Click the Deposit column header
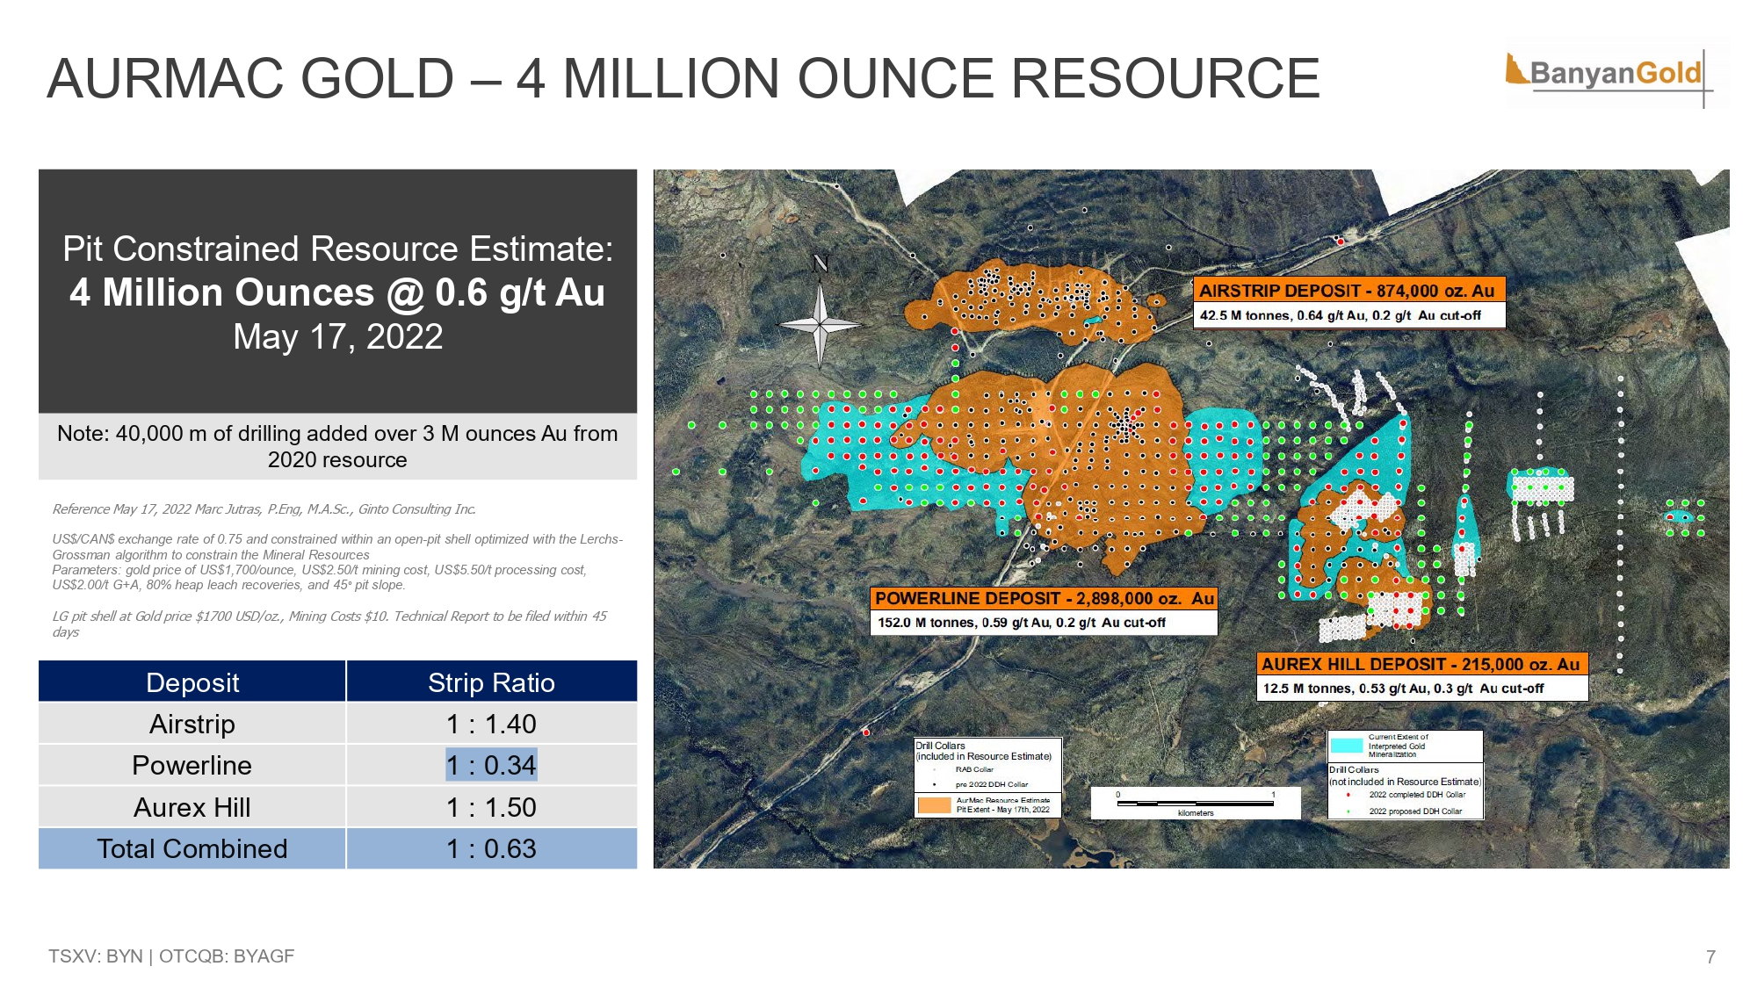 [x=192, y=682]
